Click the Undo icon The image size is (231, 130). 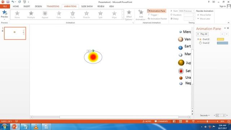click(x=13, y=2)
